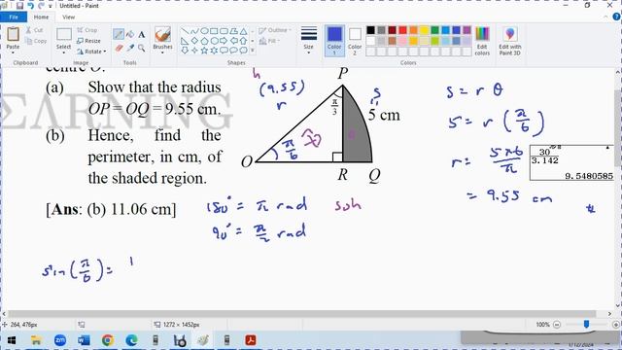622x350 pixels.
Task: Select the Pencil tool
Action: 119,35
